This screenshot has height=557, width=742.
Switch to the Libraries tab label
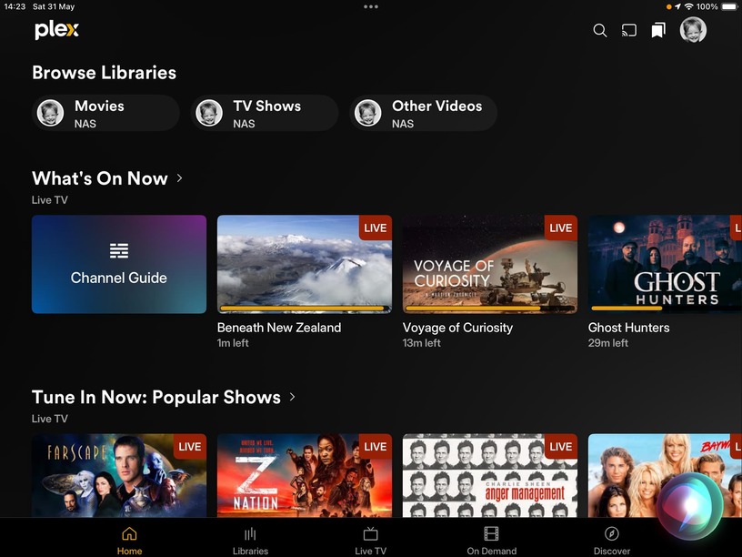[x=250, y=551]
